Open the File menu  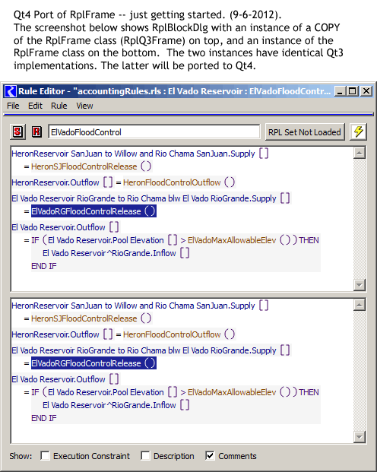click(x=13, y=106)
